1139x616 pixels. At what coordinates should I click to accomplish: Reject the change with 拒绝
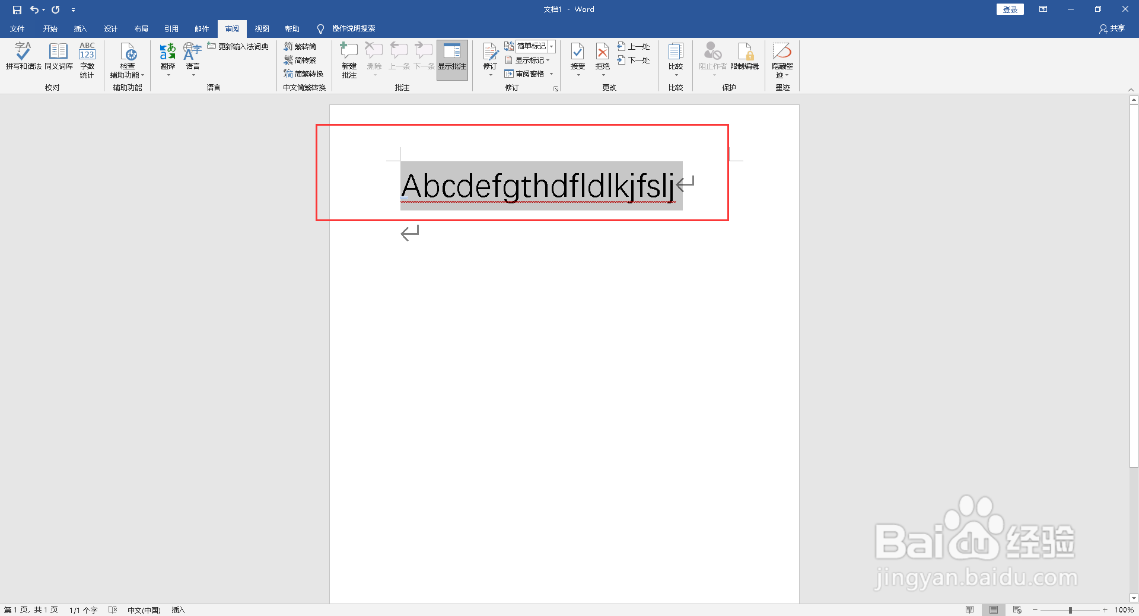(603, 53)
